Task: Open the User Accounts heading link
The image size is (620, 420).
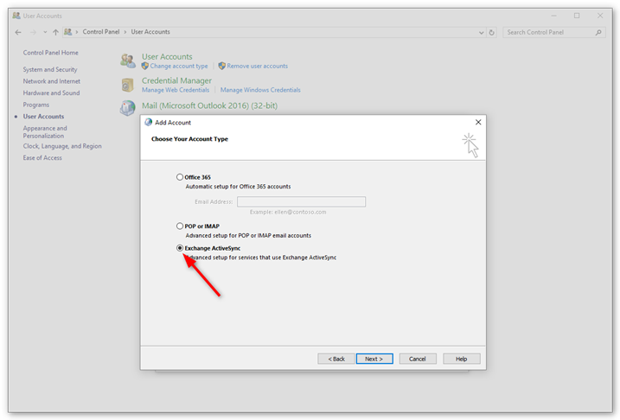Action: point(167,56)
